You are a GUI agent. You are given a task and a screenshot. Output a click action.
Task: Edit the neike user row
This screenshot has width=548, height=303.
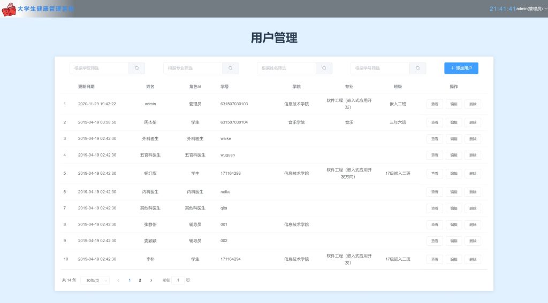point(454,192)
